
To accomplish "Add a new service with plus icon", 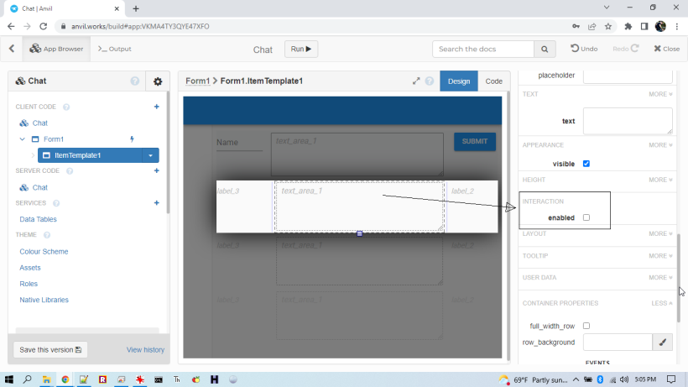I will [156, 203].
